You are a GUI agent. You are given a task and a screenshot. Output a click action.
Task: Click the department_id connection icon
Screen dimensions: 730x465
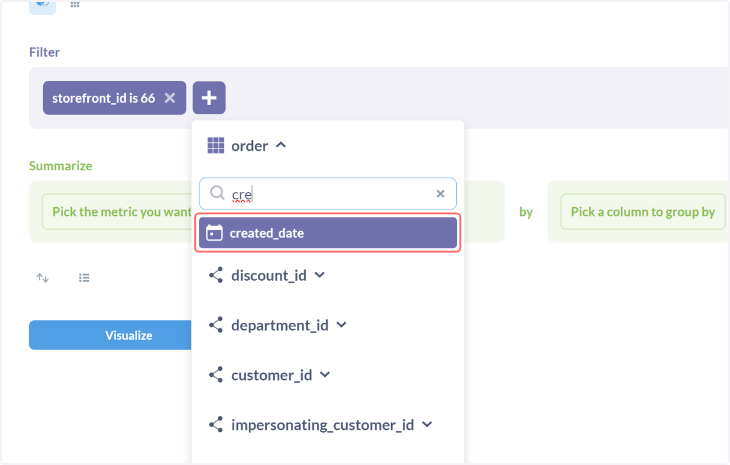pyautogui.click(x=216, y=325)
